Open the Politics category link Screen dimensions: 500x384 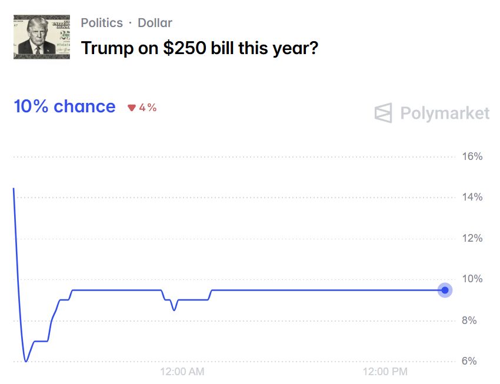[x=102, y=23]
